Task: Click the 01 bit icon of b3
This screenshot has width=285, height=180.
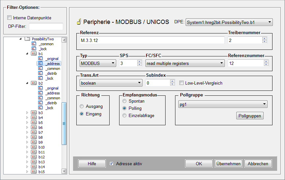Action: coord(34,113)
